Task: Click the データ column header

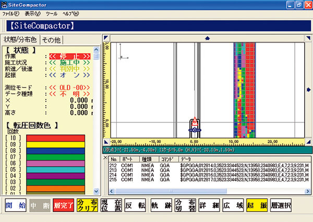Action: [245, 159]
